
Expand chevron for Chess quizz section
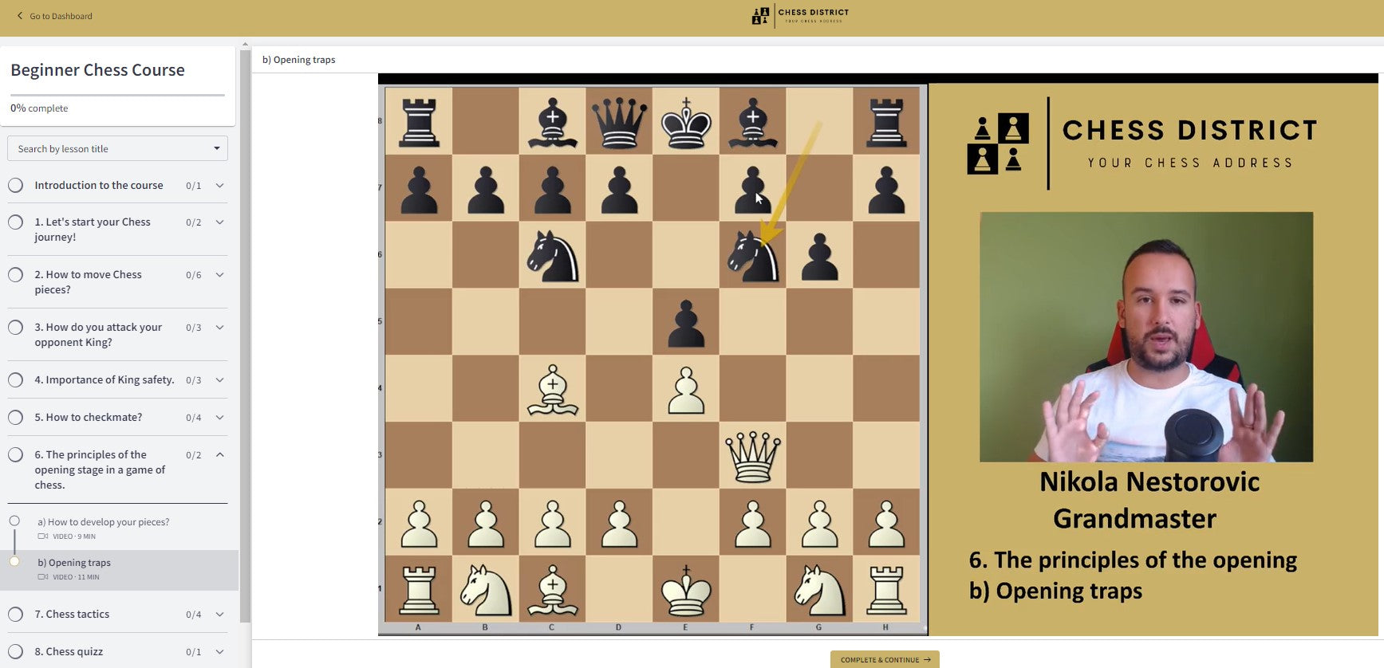(219, 651)
